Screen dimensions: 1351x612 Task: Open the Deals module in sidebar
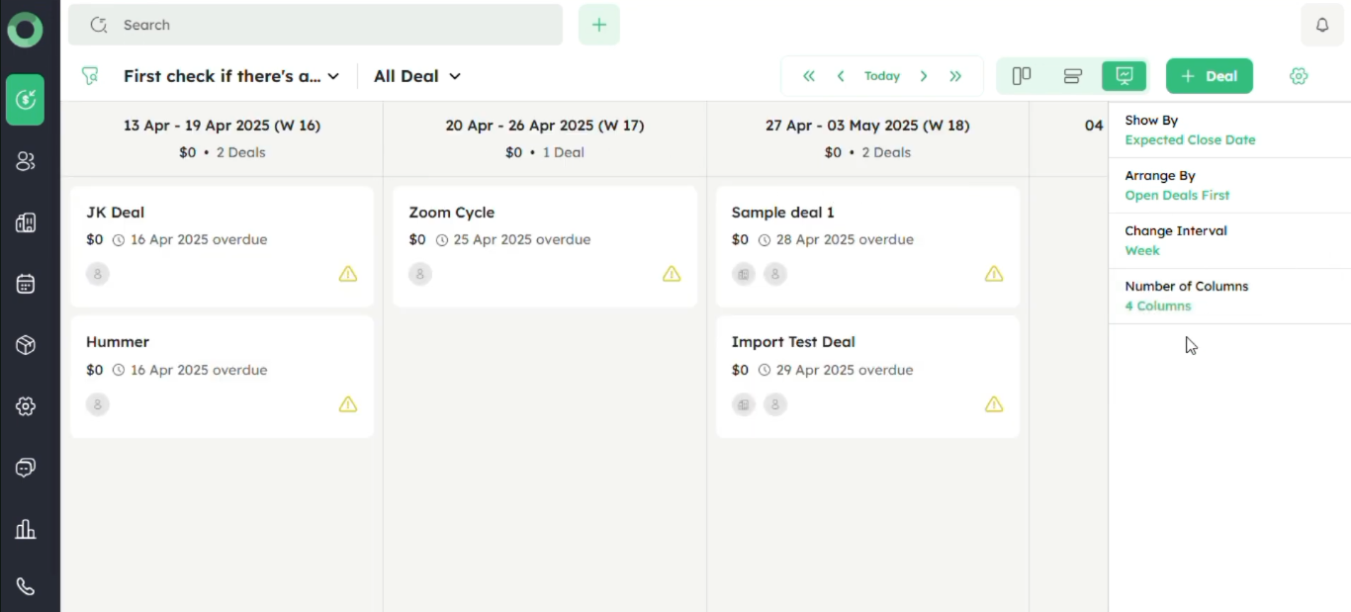coord(25,99)
